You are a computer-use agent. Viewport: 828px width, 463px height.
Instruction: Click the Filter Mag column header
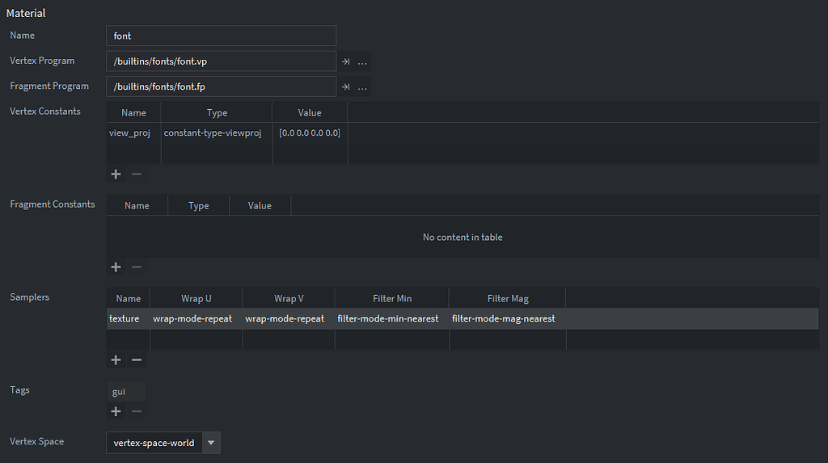[x=508, y=299]
